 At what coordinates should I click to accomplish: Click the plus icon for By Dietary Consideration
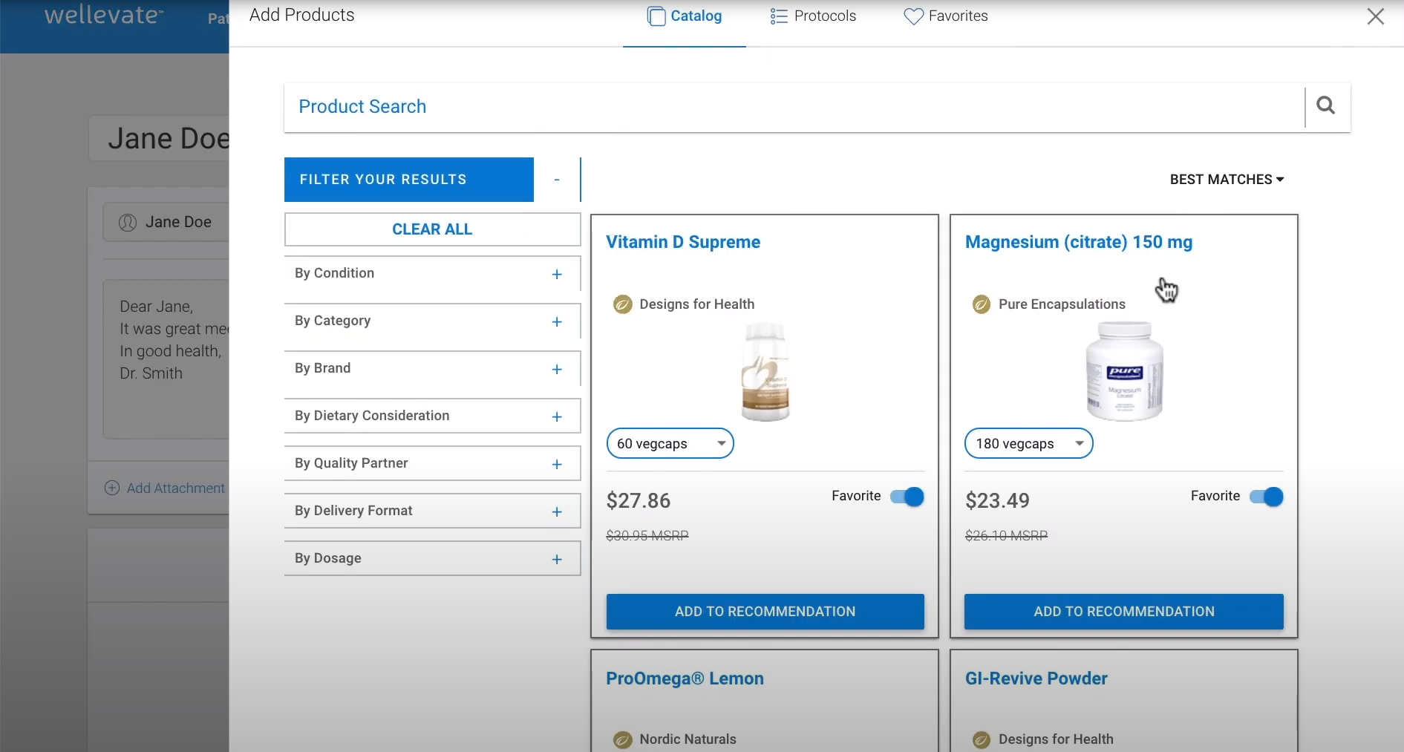point(557,417)
